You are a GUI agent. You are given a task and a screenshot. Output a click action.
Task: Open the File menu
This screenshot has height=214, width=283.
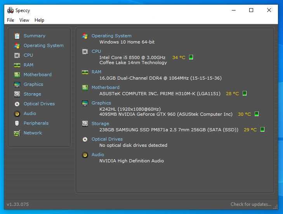10,20
